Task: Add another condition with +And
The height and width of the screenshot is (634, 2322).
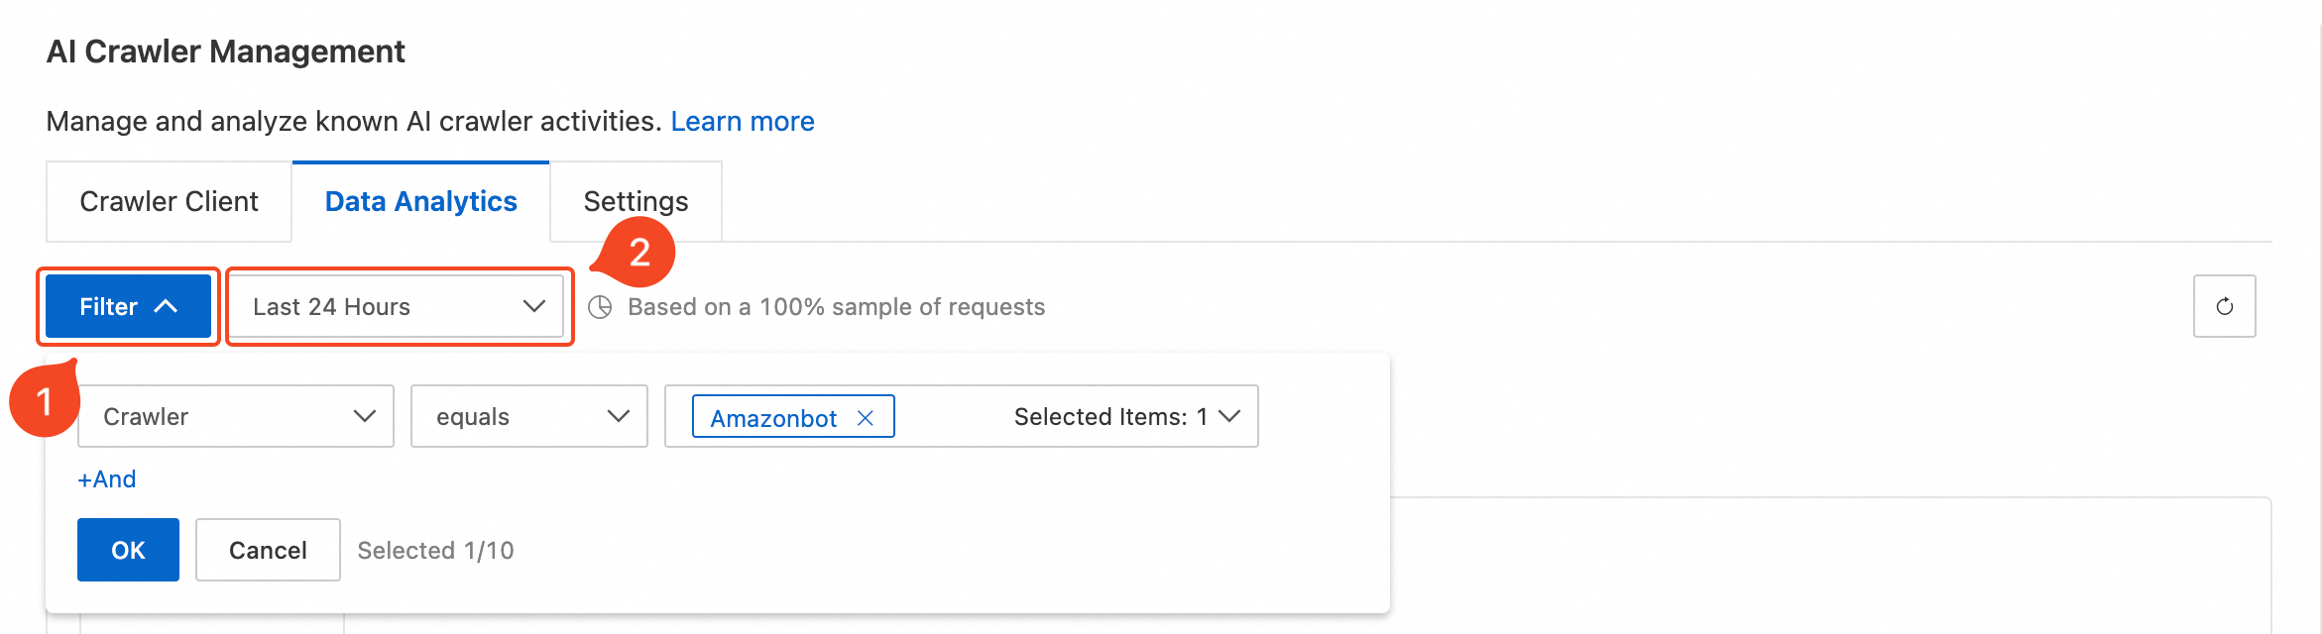Action: (107, 479)
